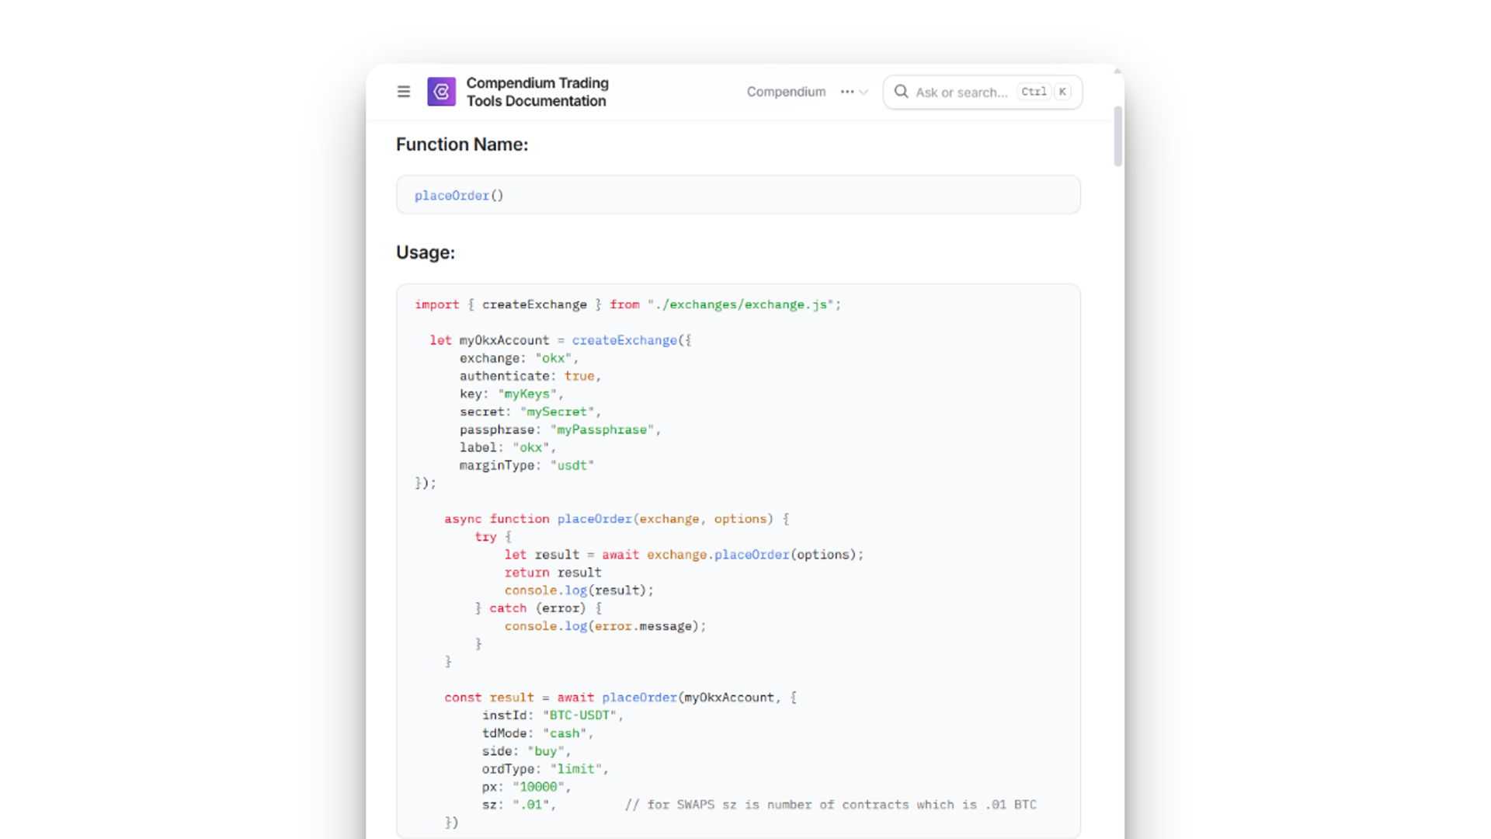The image size is (1491, 839).
Task: Click the "BTC-USDT" instId string
Action: [x=579, y=715]
